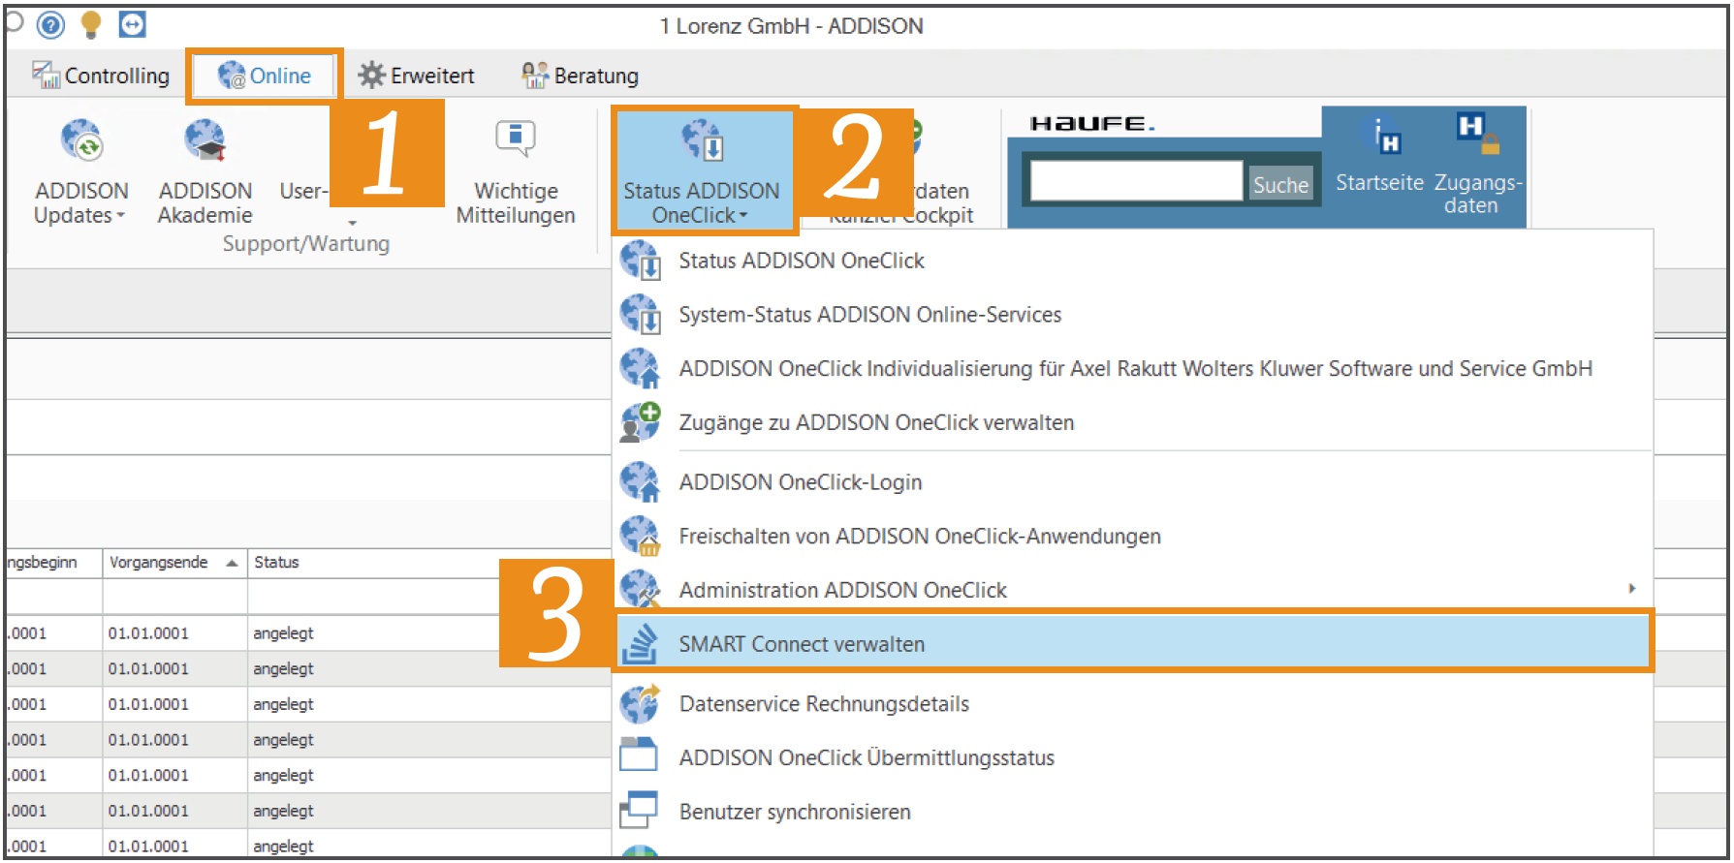The height and width of the screenshot is (863, 1734).
Task: Switch to the Controlling tab
Action: pos(101,76)
